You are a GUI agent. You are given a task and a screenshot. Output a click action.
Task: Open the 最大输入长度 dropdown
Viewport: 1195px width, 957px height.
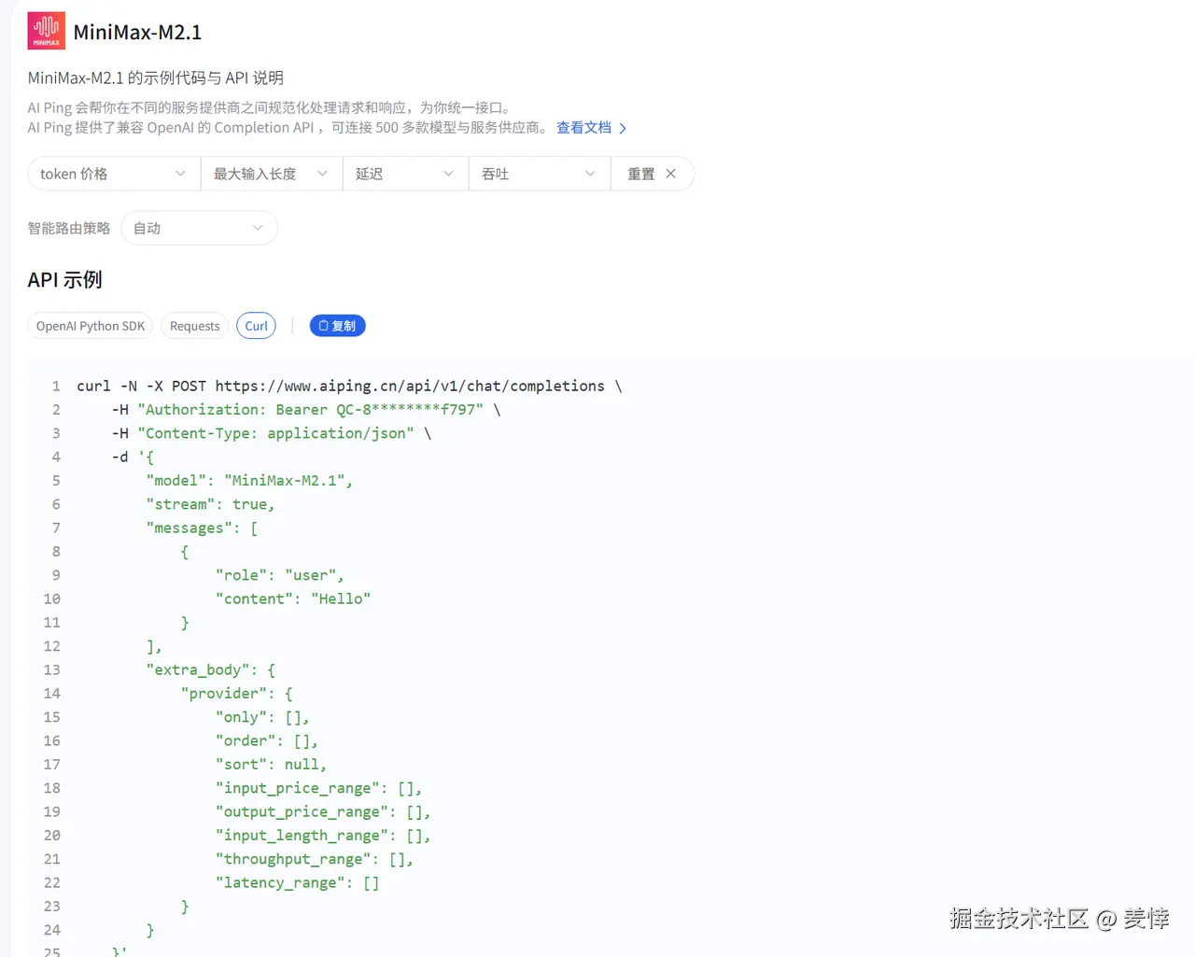[272, 174]
